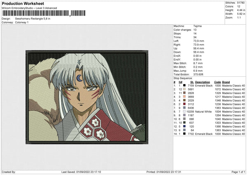Select 'Emerald Black' in stop row 1
247x175 pixels.
(x=204, y=85)
